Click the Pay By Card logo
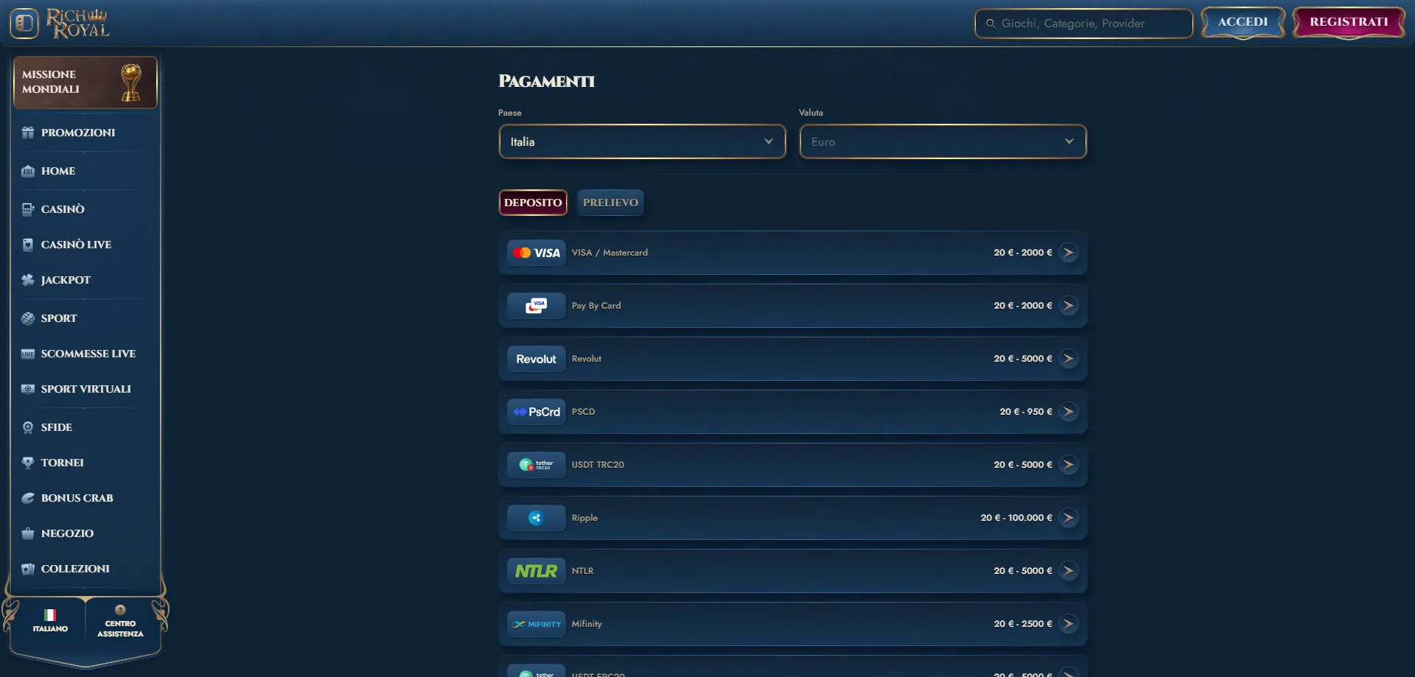 pyautogui.click(x=537, y=306)
